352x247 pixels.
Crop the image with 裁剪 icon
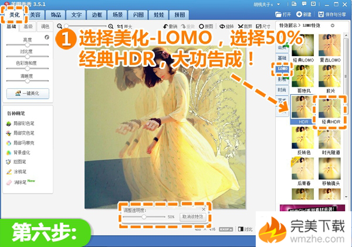[245, 26]
